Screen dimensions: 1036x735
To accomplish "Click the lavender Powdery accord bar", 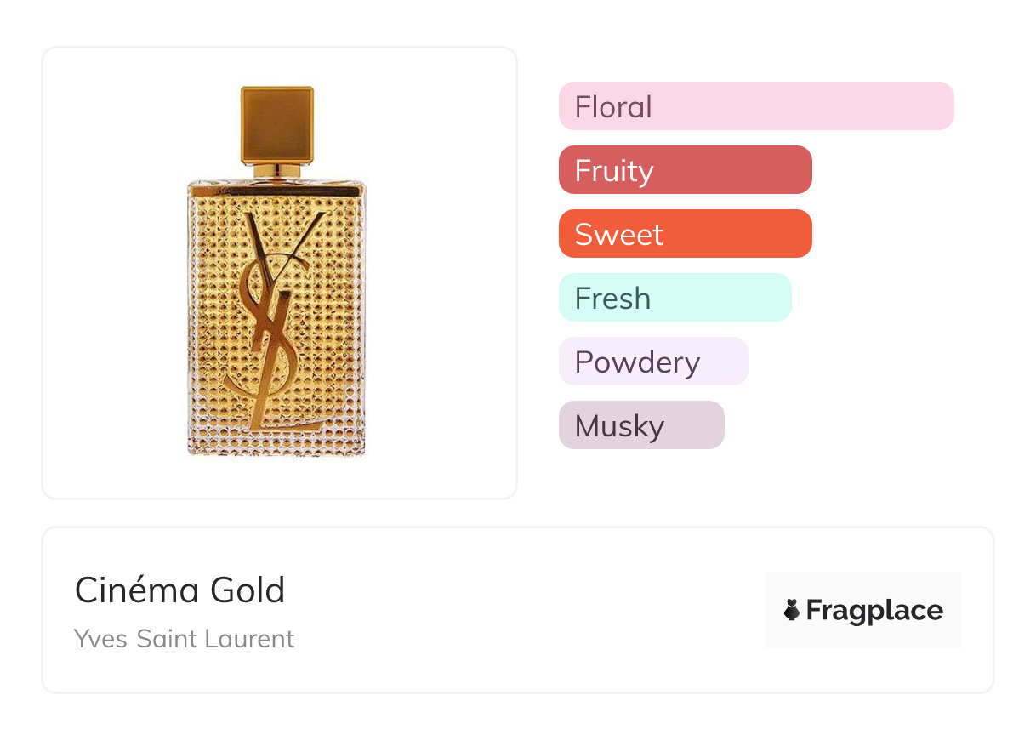I will point(653,362).
